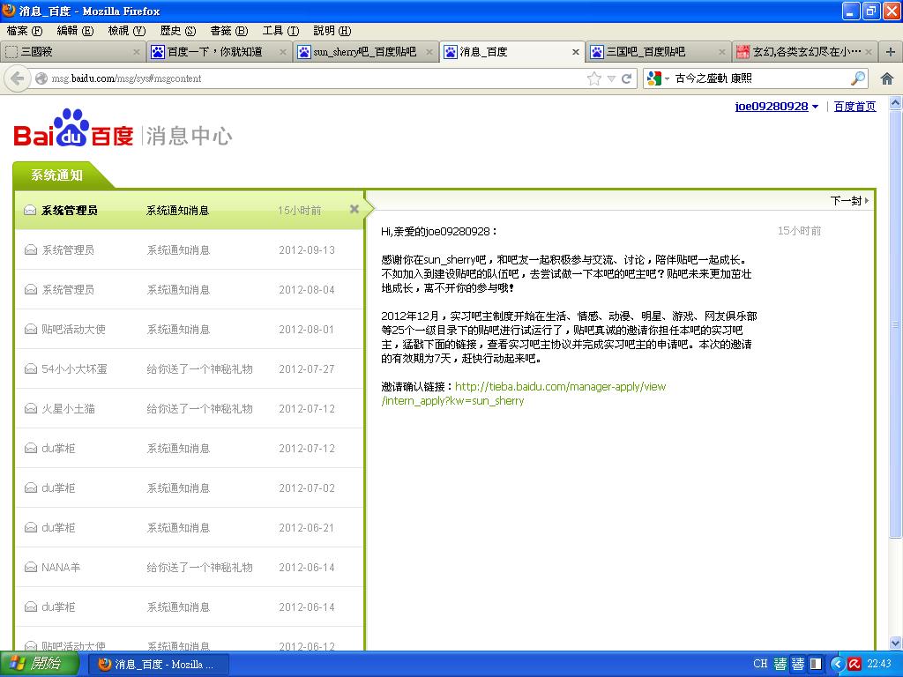Click the Firefox taskbar window button
The image size is (903, 677).
click(x=160, y=665)
